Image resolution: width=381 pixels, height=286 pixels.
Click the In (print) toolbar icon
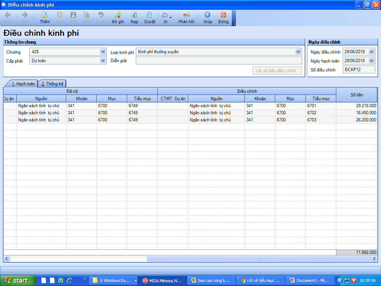pyautogui.click(x=165, y=15)
